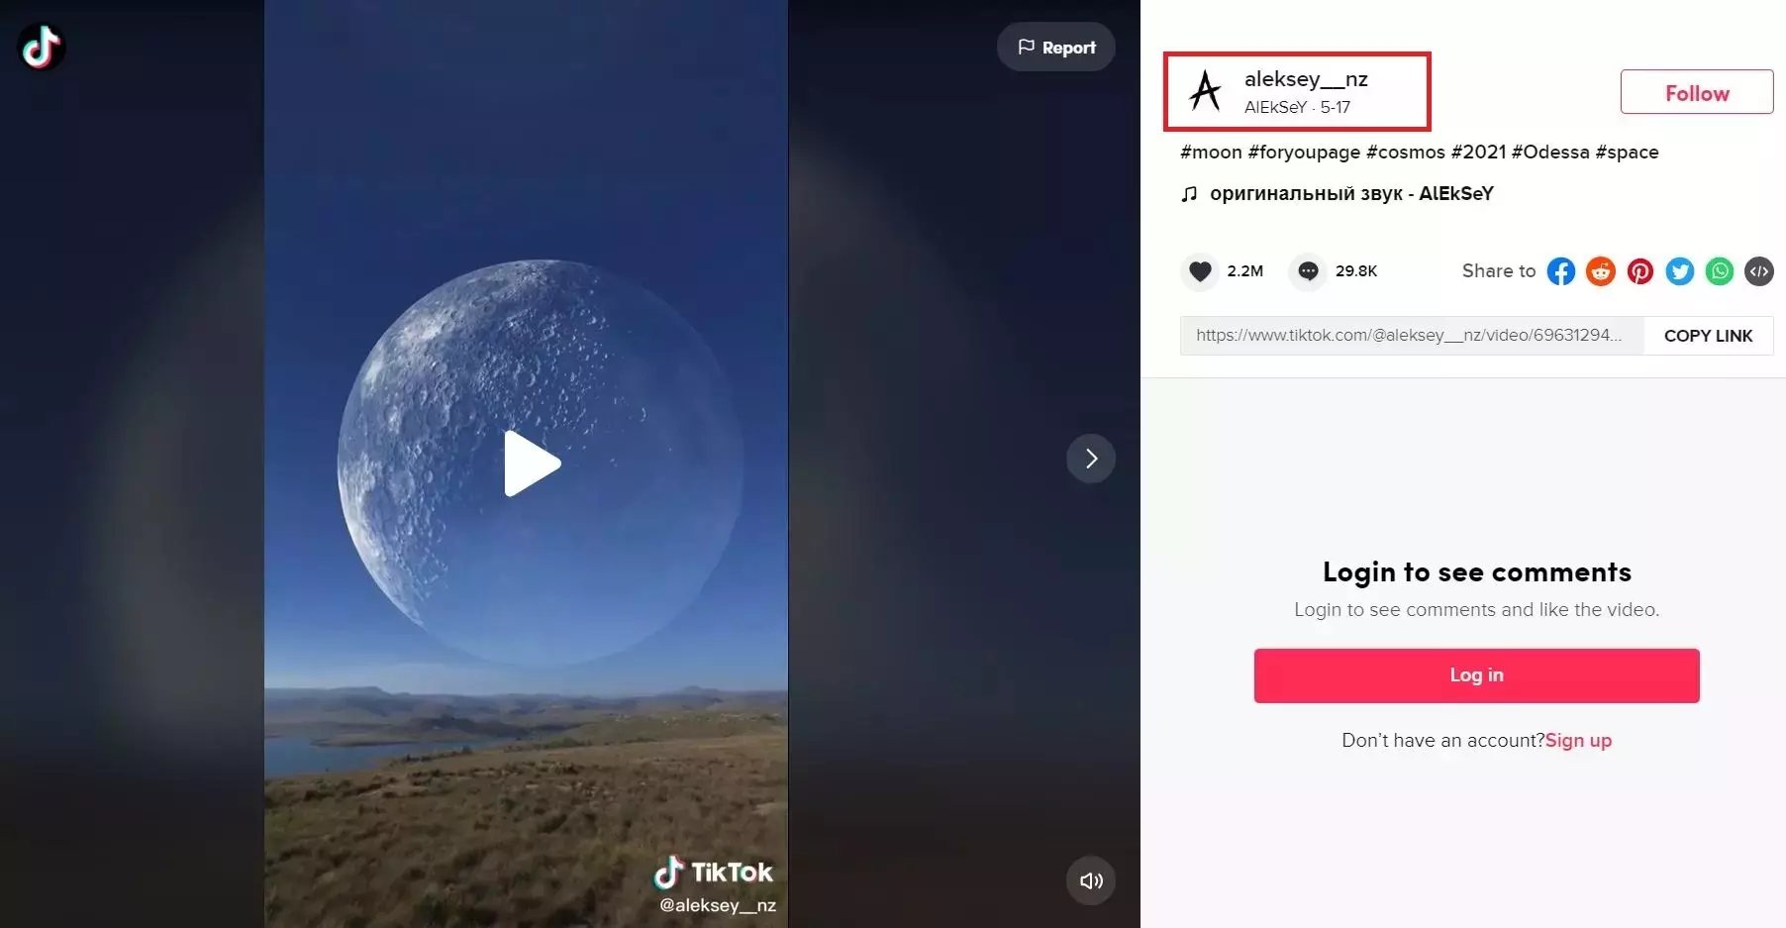Like the video with heart icon
Viewport: 1786px width, 928px height.
(x=1200, y=271)
